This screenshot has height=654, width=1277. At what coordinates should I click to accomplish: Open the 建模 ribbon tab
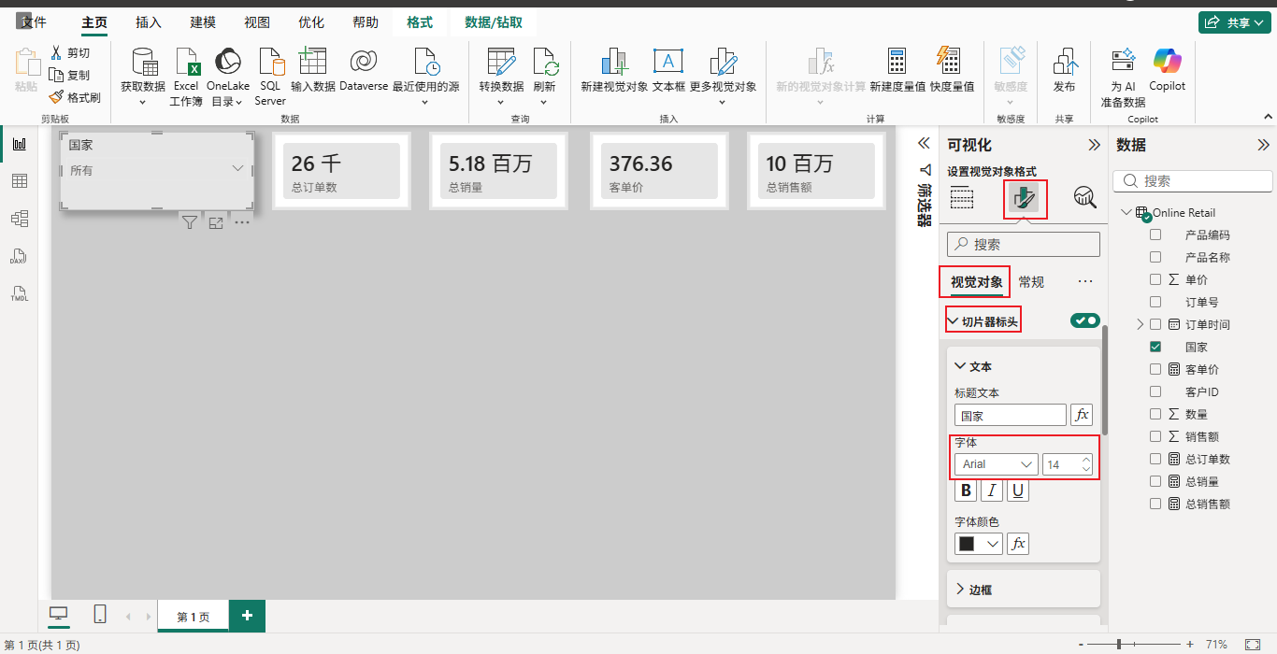[203, 22]
